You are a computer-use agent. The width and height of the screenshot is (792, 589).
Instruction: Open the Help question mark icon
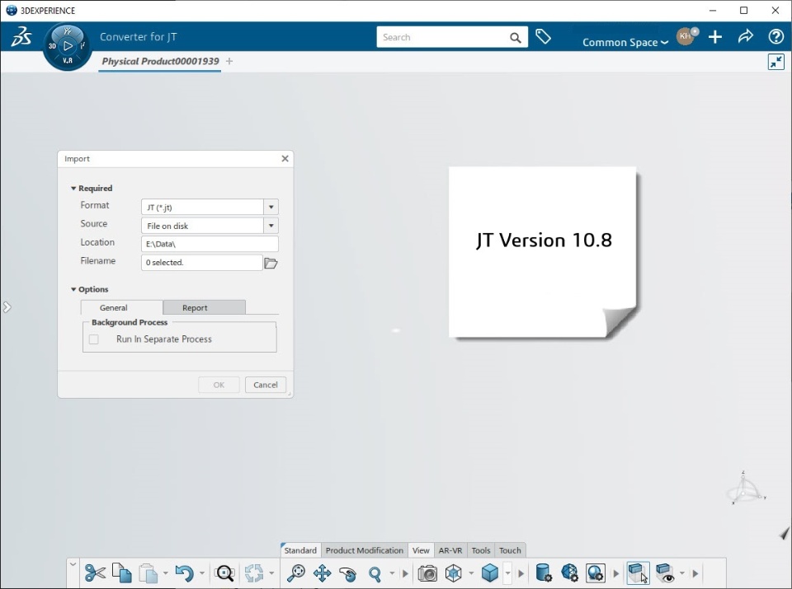(775, 37)
